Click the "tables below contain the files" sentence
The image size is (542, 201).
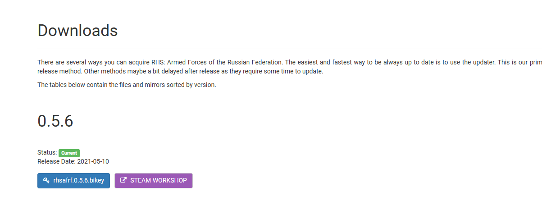point(127,85)
